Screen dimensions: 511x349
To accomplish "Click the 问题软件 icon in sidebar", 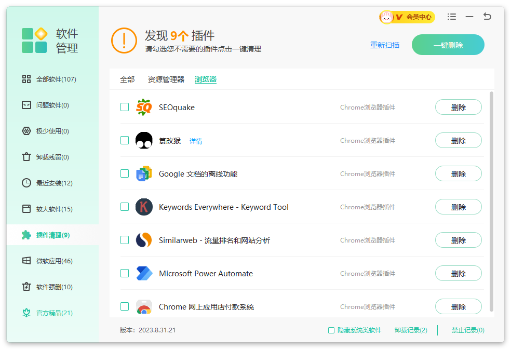I will point(26,105).
